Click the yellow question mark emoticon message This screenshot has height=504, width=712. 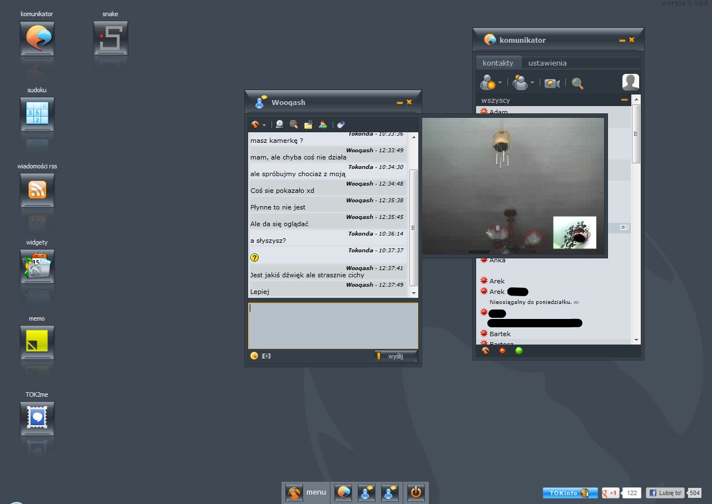coord(255,257)
